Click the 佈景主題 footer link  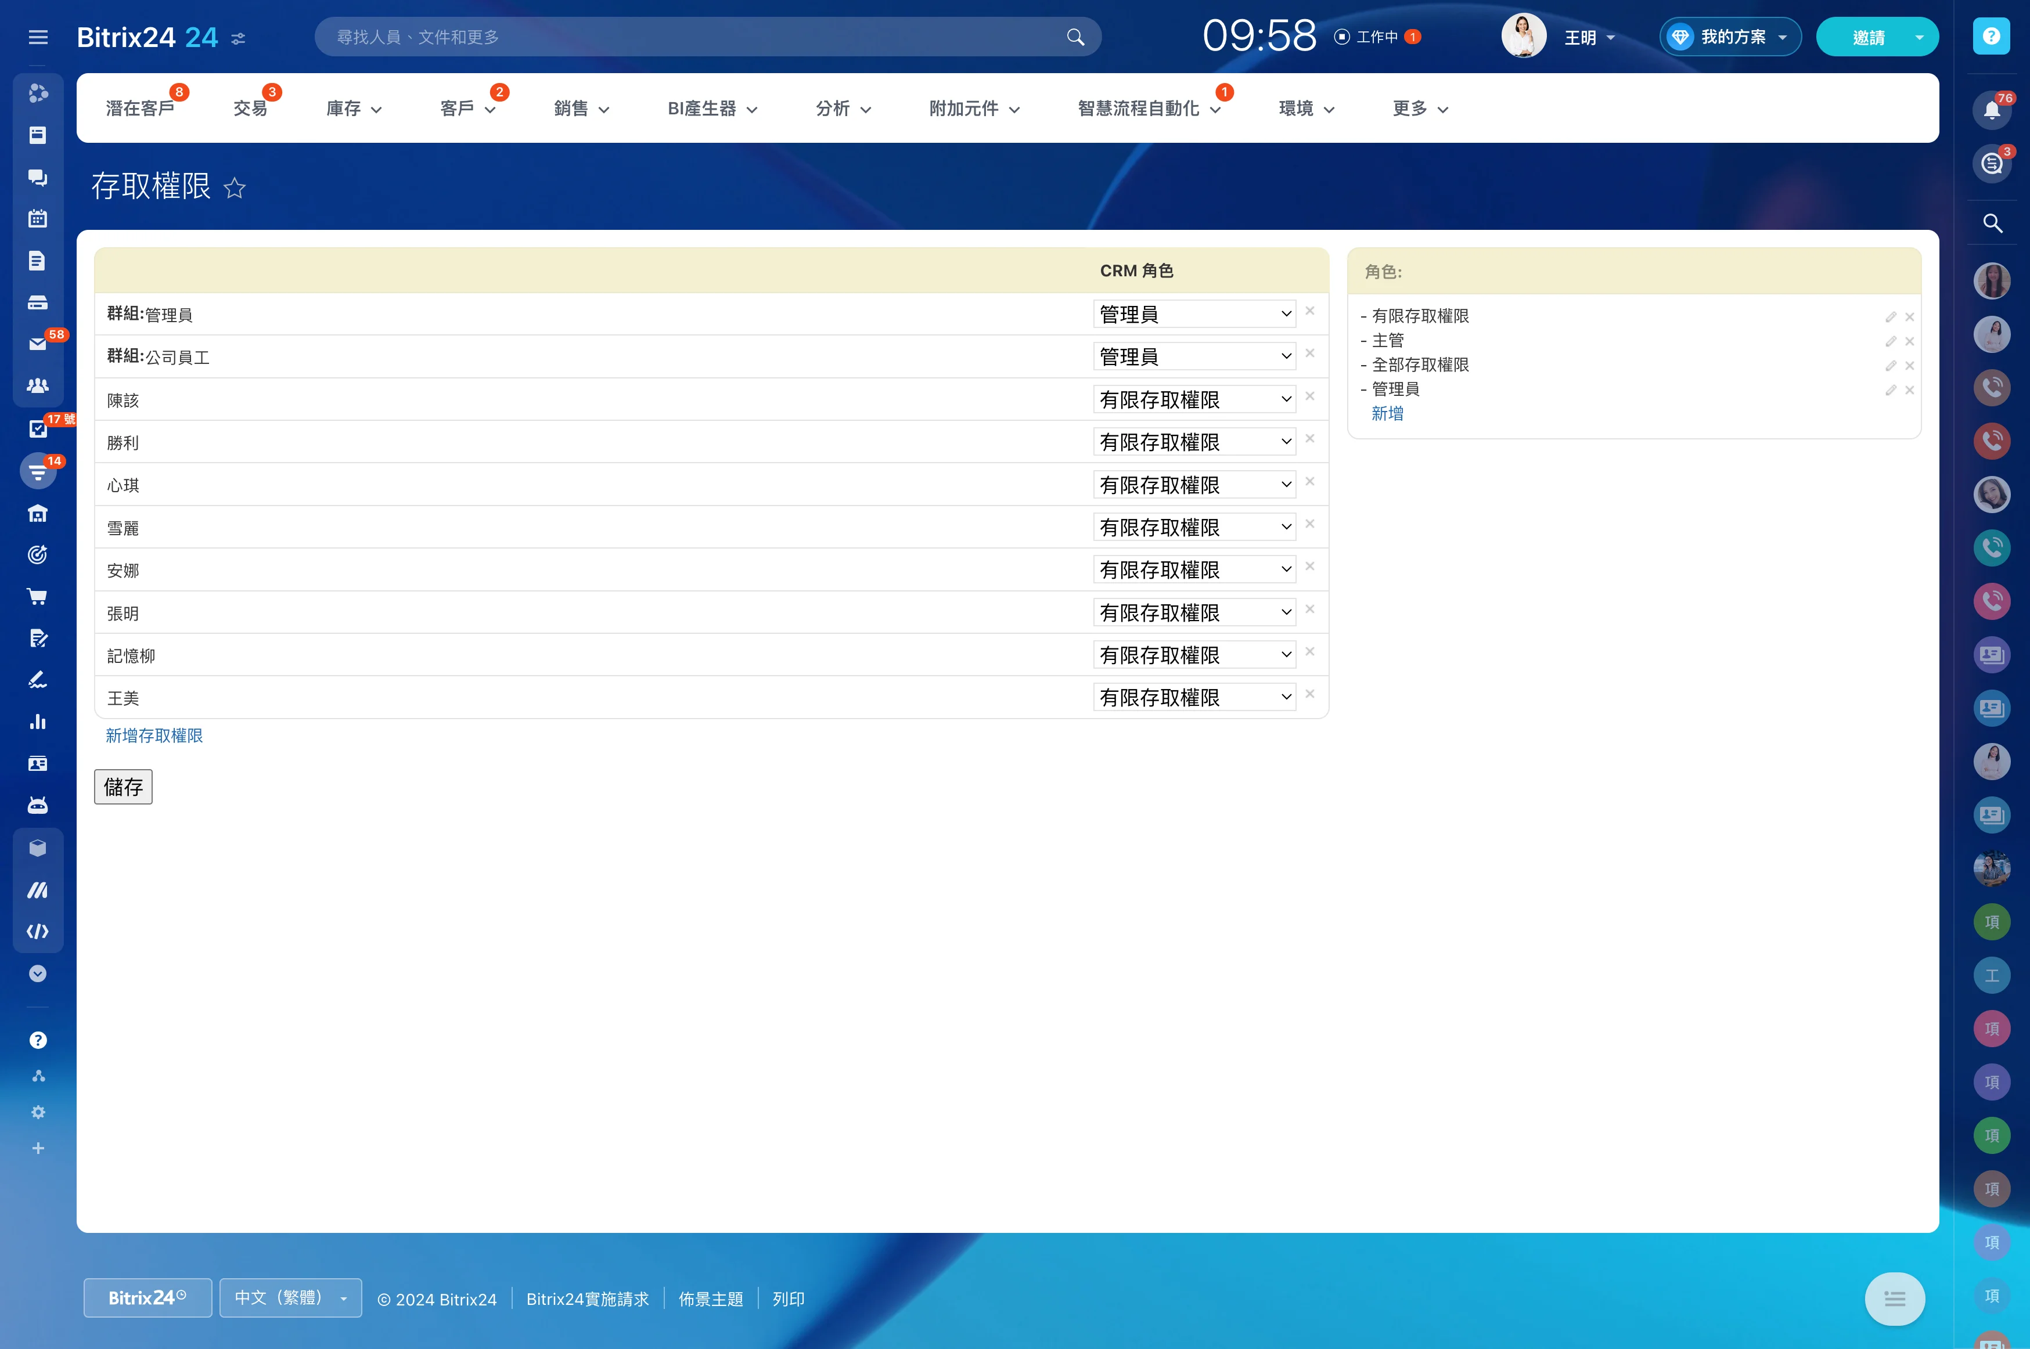click(x=711, y=1299)
